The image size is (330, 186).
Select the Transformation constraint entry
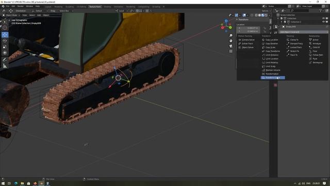pos(270,74)
